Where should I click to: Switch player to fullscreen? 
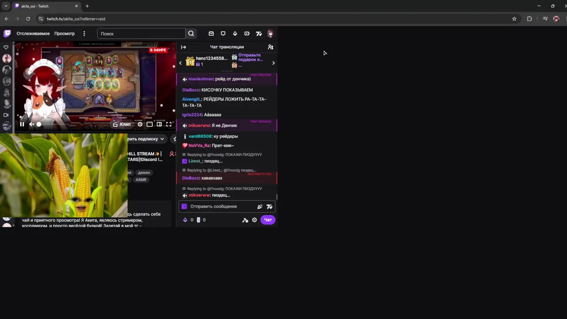tap(169, 124)
